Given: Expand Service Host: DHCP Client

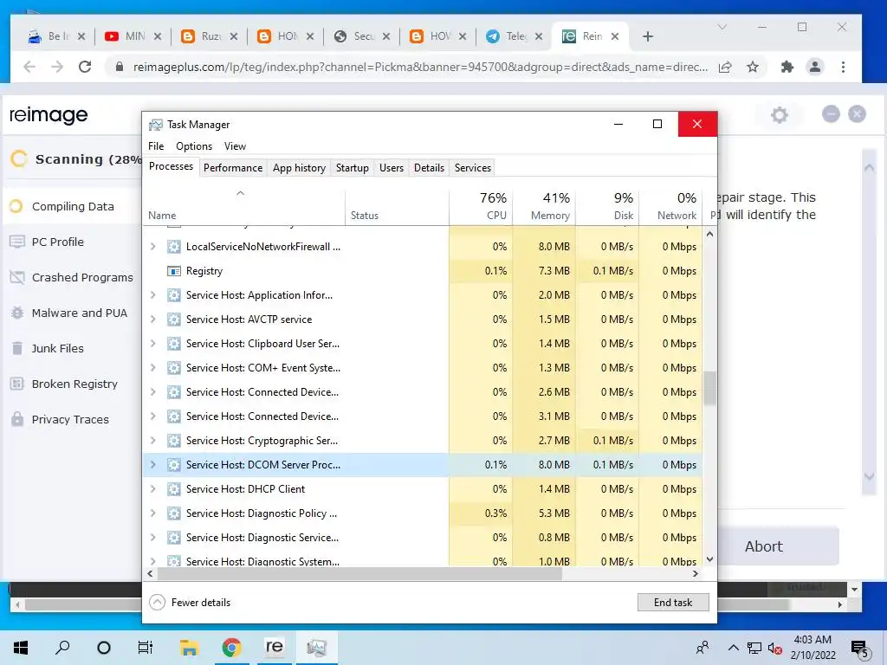Looking at the screenshot, I should point(152,489).
